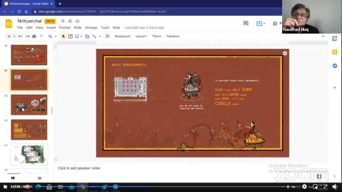
Task: Expand the Layout dropdown
Action: click(x=141, y=36)
